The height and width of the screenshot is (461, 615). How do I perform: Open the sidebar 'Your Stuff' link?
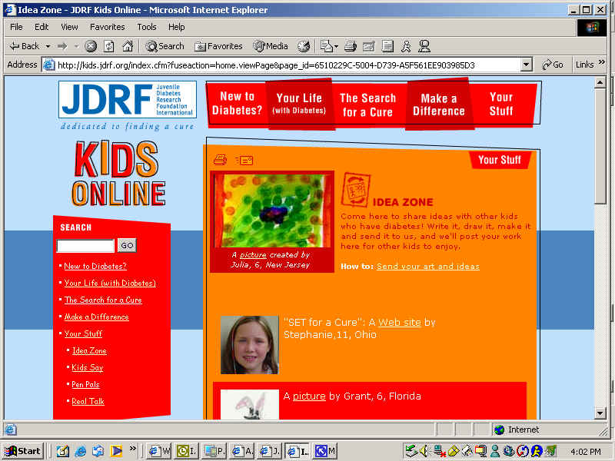pyautogui.click(x=83, y=333)
